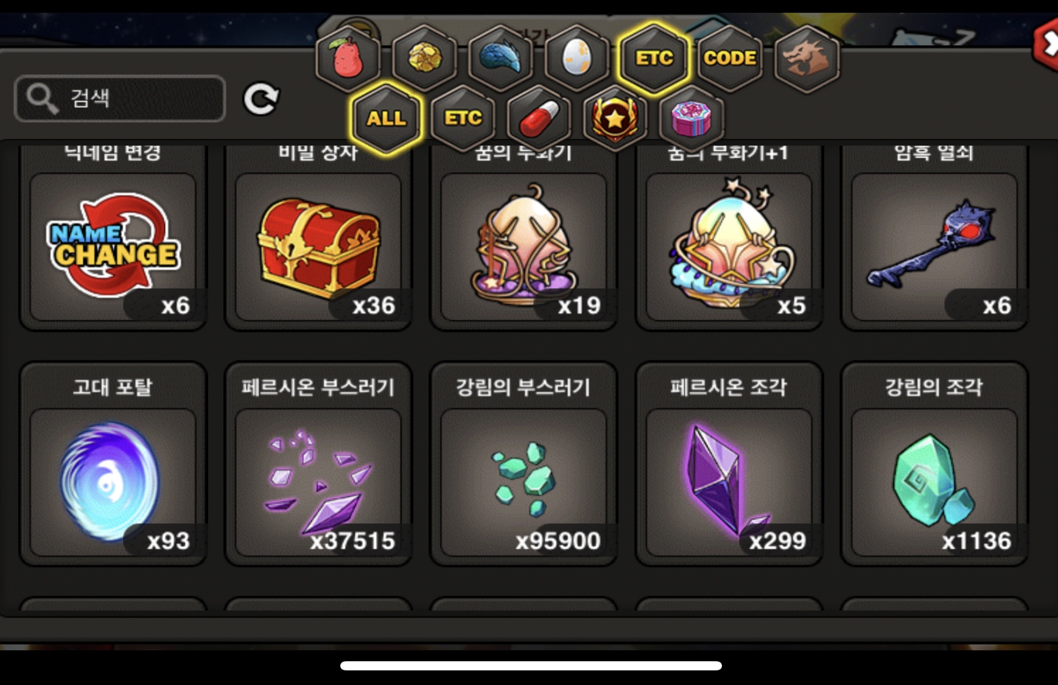1058x685 pixels.
Task: Choose the ETC subcategory filter
Action: (x=463, y=118)
